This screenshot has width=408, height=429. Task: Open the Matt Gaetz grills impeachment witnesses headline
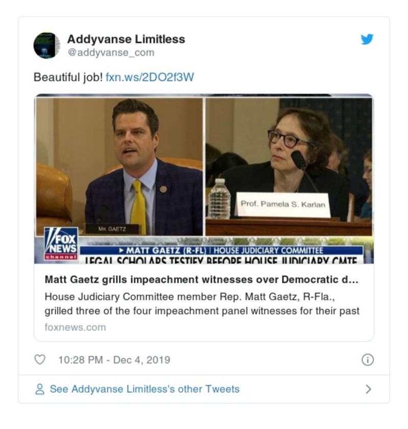click(x=201, y=280)
